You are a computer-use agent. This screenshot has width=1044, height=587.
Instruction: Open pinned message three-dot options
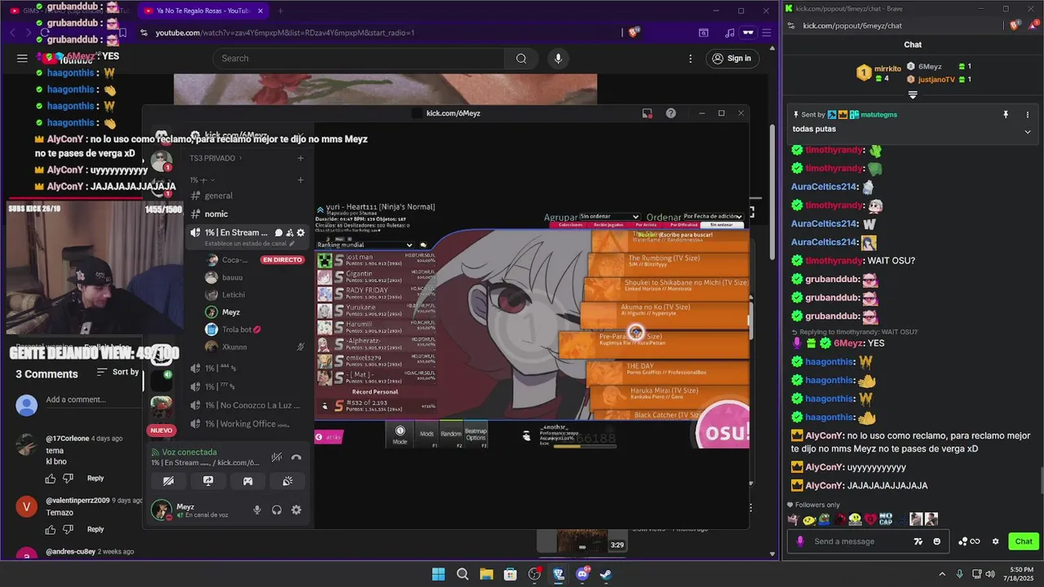tap(1027, 115)
